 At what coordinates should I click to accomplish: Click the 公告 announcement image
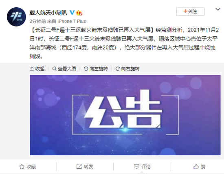coord(125,115)
